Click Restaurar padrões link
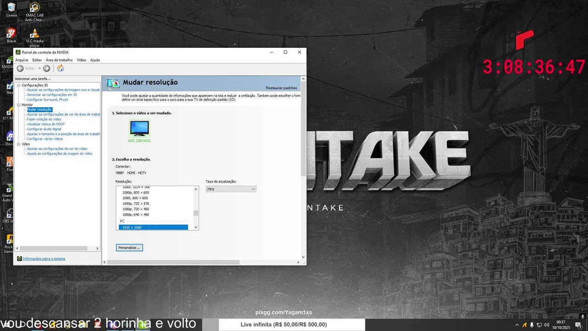 click(x=281, y=88)
